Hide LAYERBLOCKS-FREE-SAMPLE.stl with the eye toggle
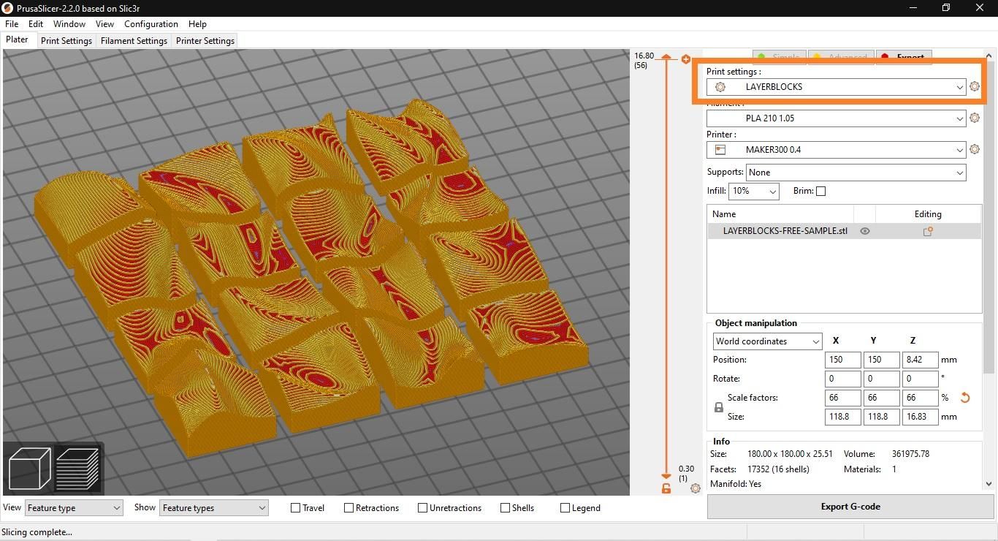 865,231
